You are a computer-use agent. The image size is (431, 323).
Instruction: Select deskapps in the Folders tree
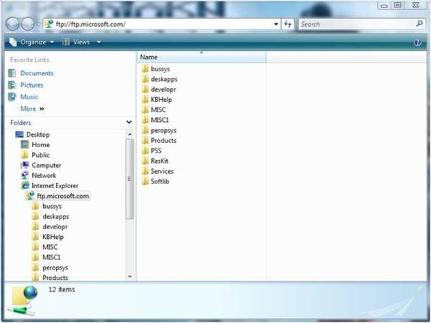tap(56, 217)
